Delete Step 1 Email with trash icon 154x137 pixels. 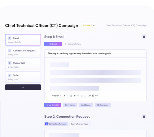[144, 37]
